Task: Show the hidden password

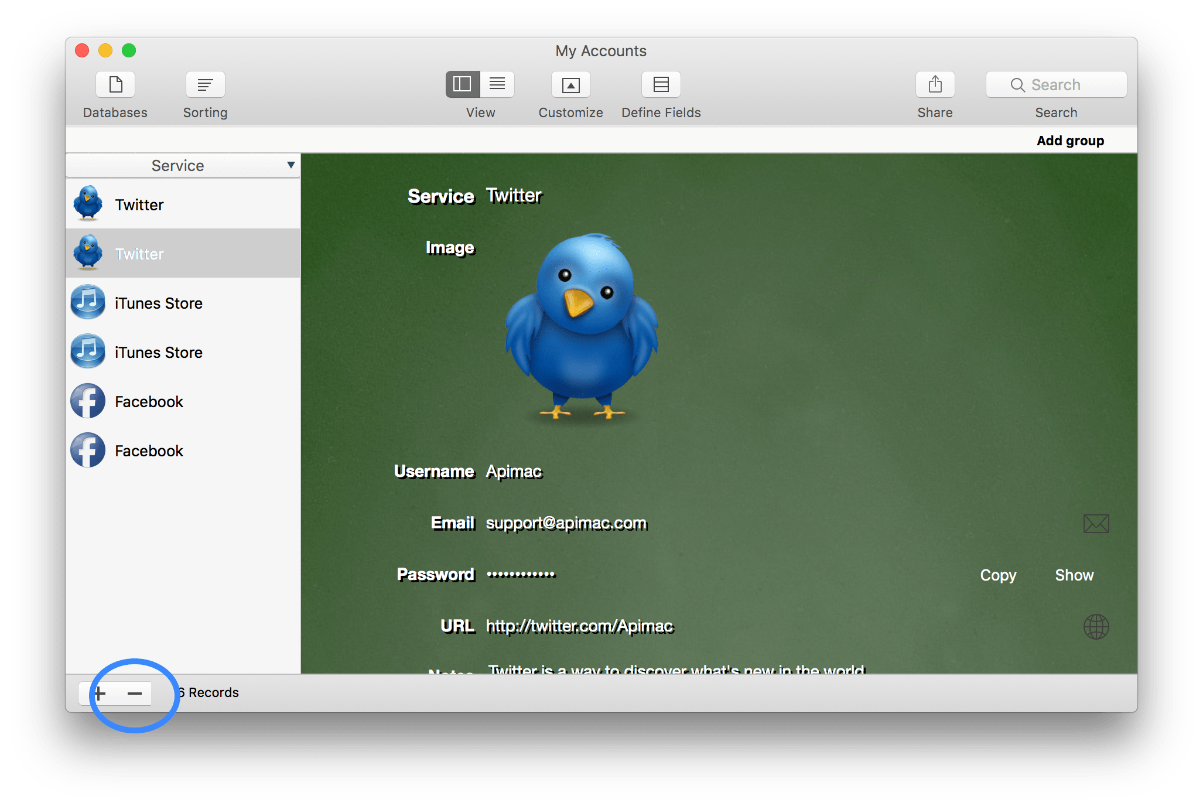Action: [1074, 575]
